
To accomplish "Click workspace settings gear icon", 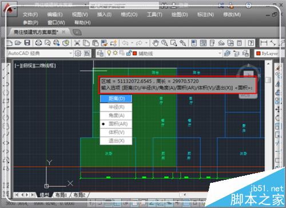I will (x=78, y=53).
